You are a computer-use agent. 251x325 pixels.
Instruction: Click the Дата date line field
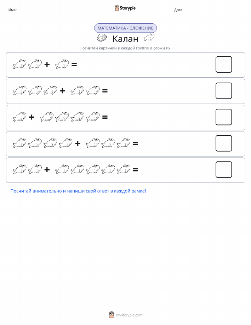coord(221,10)
